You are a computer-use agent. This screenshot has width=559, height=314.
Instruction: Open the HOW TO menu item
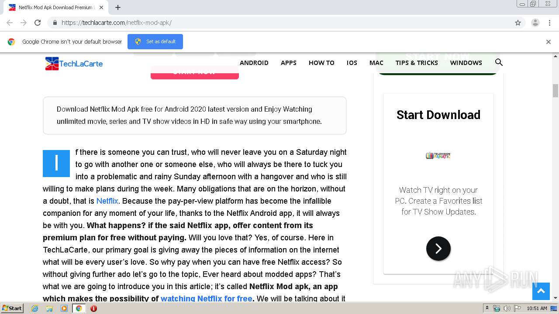pyautogui.click(x=321, y=63)
